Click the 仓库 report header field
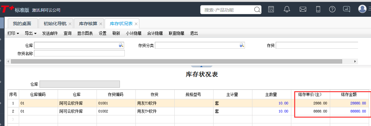The image size is (371, 126). pyautogui.click(x=79, y=84)
